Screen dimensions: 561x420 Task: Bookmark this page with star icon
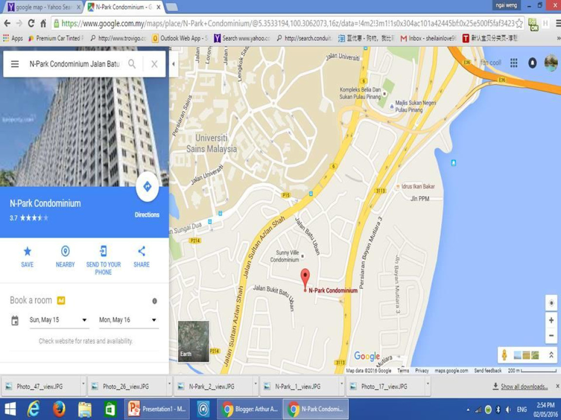click(x=519, y=23)
